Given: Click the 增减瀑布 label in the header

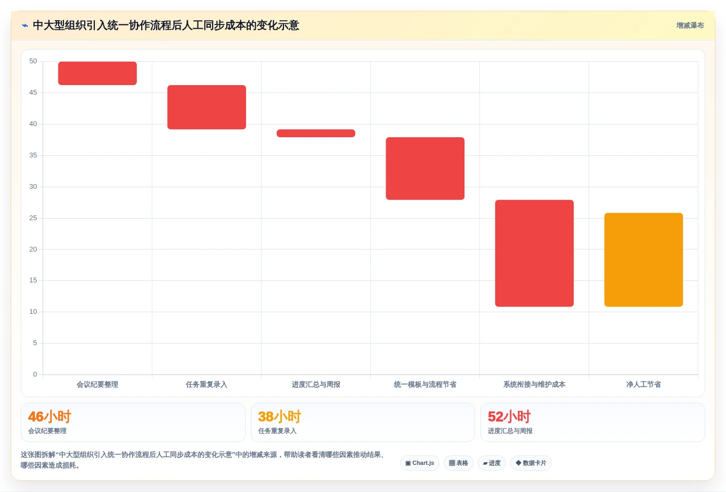Looking at the screenshot, I should point(690,26).
